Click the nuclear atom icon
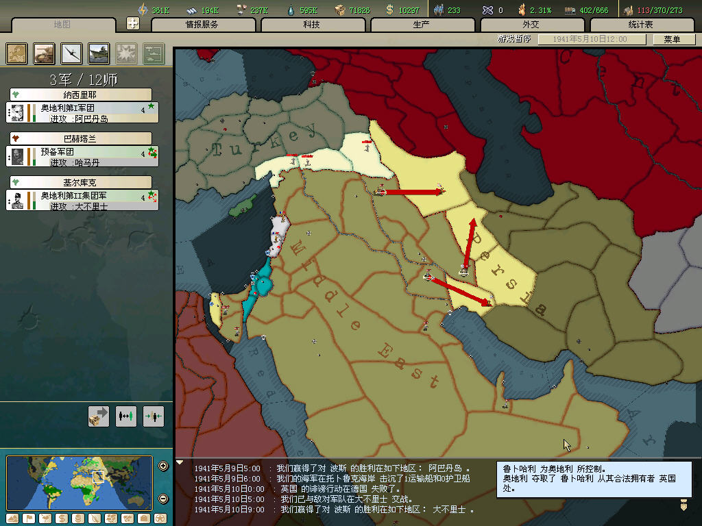702x526 pixels. 487,10
